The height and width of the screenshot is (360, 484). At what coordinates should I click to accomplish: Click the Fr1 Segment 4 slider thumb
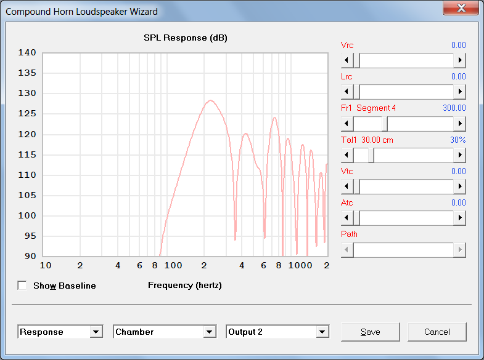[385, 124]
